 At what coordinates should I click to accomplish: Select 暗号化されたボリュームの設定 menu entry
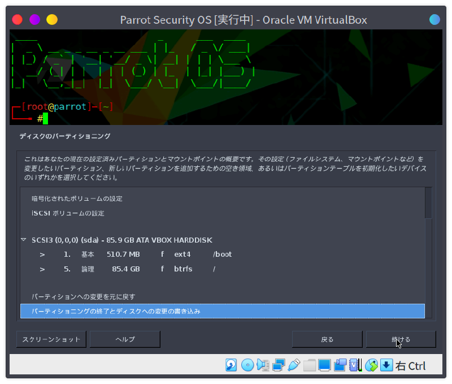[x=77, y=199]
